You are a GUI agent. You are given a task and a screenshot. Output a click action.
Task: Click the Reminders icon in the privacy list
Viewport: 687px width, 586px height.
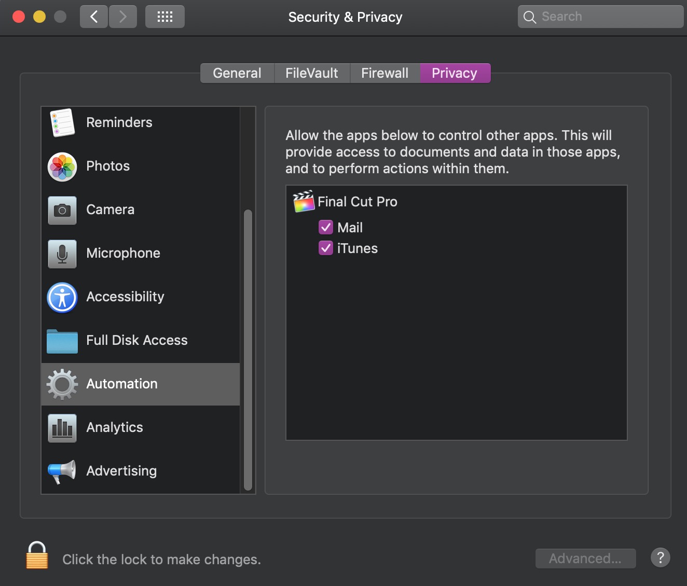click(62, 122)
